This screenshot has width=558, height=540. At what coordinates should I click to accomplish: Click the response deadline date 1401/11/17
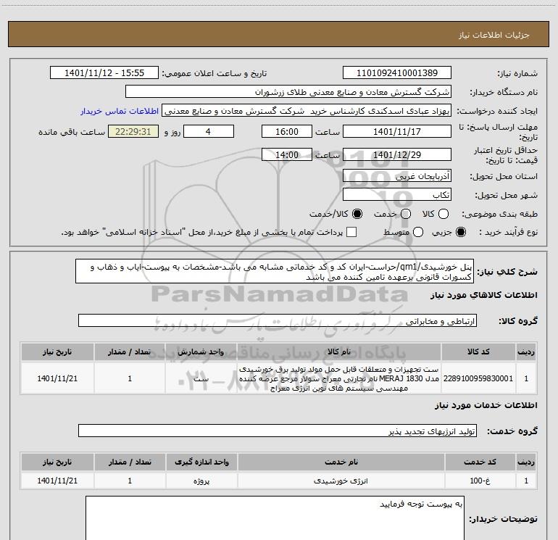click(397, 131)
